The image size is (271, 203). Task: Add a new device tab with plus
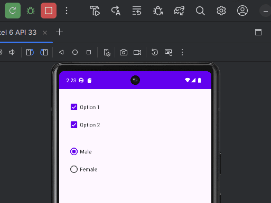(x=59, y=32)
